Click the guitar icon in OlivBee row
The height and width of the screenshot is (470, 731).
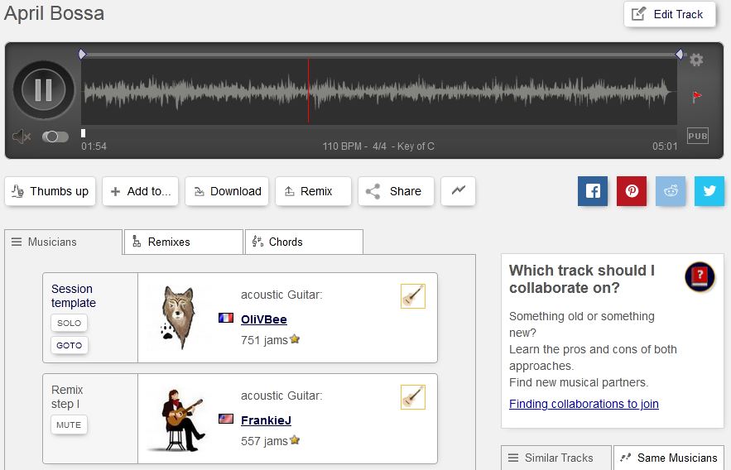tap(413, 296)
